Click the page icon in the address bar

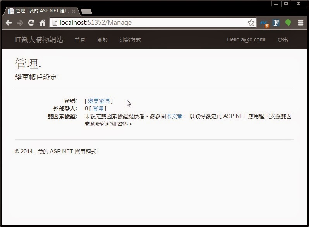coord(55,23)
